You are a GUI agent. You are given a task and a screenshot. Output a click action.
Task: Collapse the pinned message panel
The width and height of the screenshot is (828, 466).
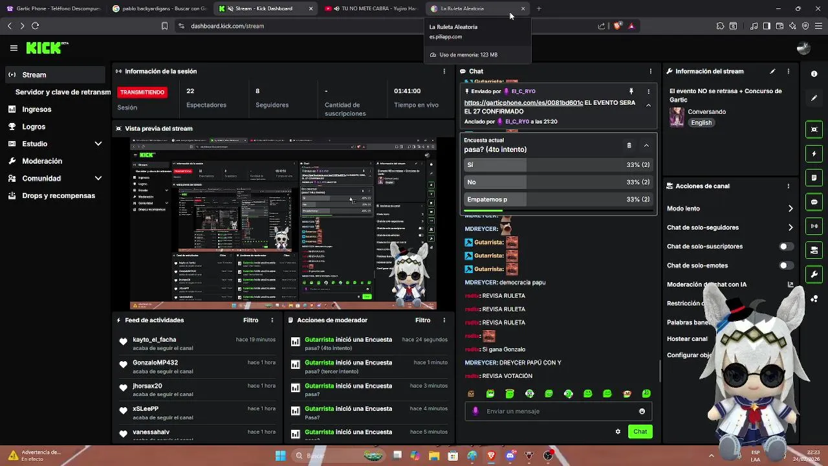(648, 105)
